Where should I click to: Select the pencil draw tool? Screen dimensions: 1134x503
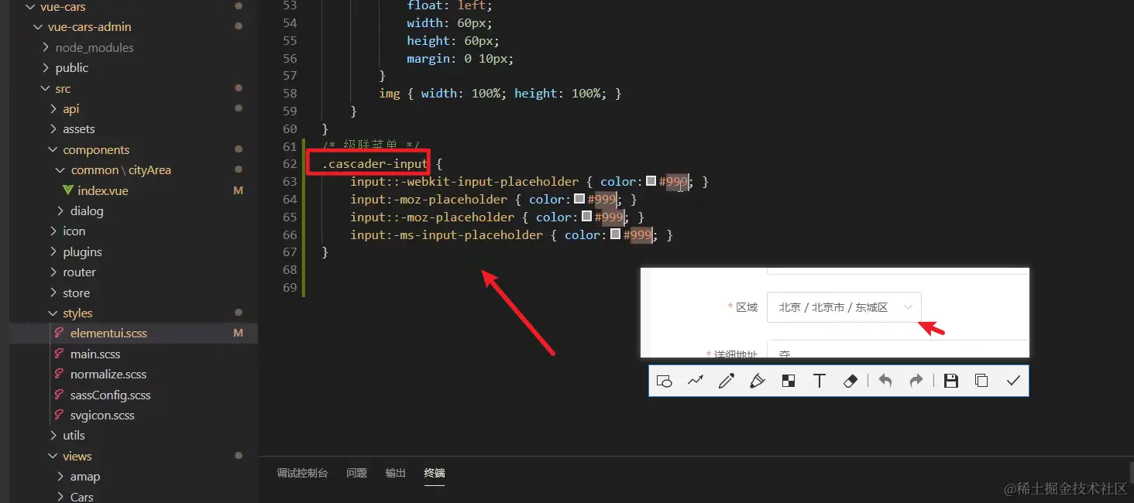click(726, 381)
